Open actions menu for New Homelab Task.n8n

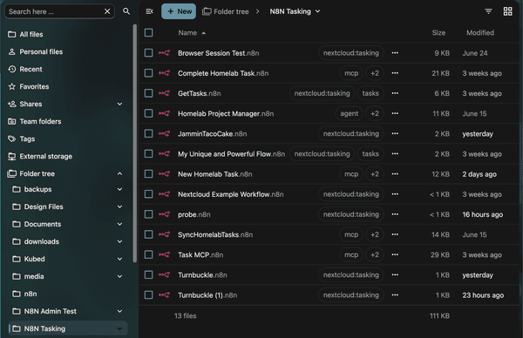point(395,174)
